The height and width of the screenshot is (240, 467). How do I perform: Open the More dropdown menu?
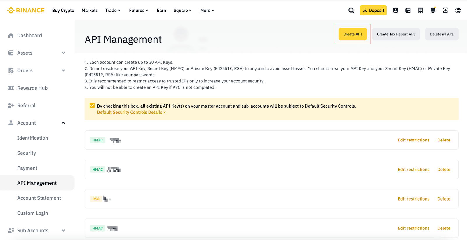207,11
